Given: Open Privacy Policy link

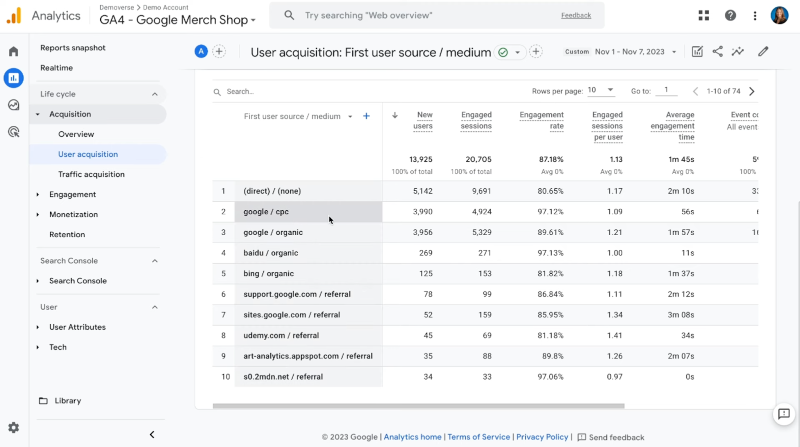Looking at the screenshot, I should coord(542,437).
